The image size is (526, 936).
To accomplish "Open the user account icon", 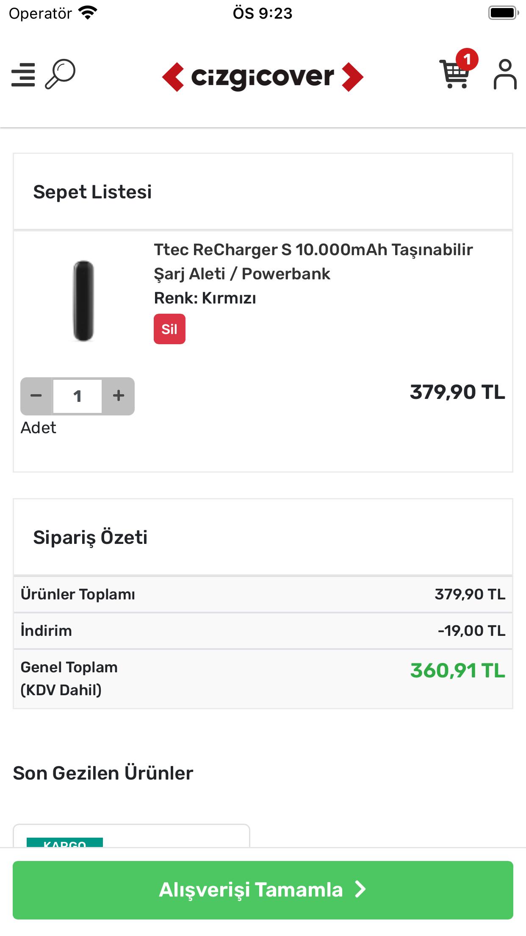I will tap(505, 74).
